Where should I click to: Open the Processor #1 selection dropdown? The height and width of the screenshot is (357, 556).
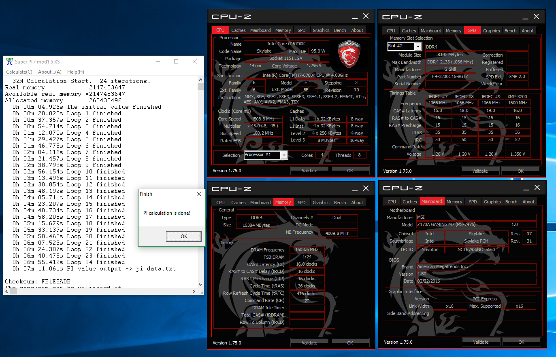click(x=266, y=155)
